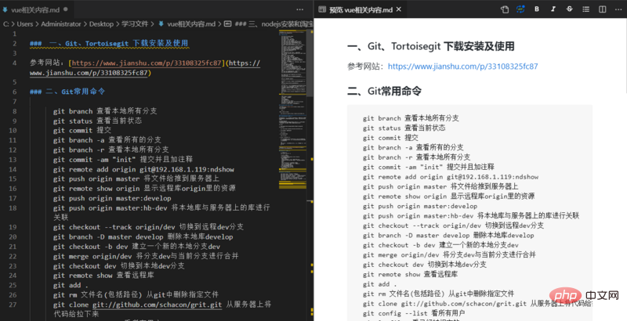Viewport: 627px width, 321px height.
Task: Expand the C: breadcrumb segment
Action: 6,24
